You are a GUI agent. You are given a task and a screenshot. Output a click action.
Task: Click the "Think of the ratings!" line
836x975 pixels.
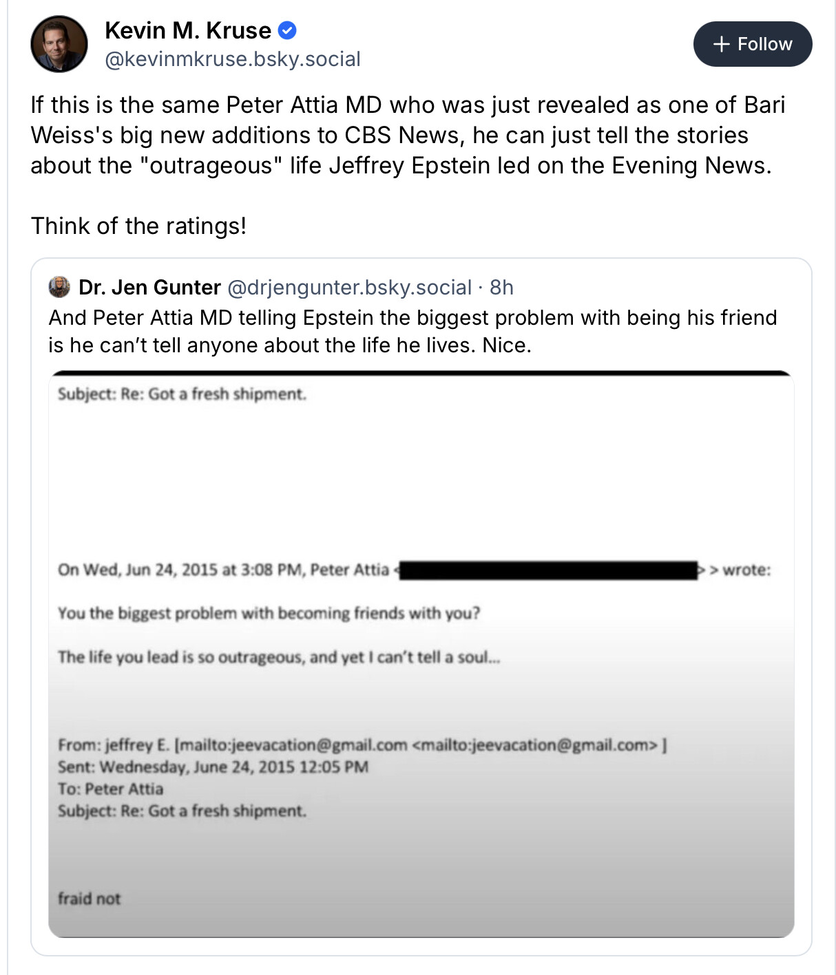click(x=138, y=226)
